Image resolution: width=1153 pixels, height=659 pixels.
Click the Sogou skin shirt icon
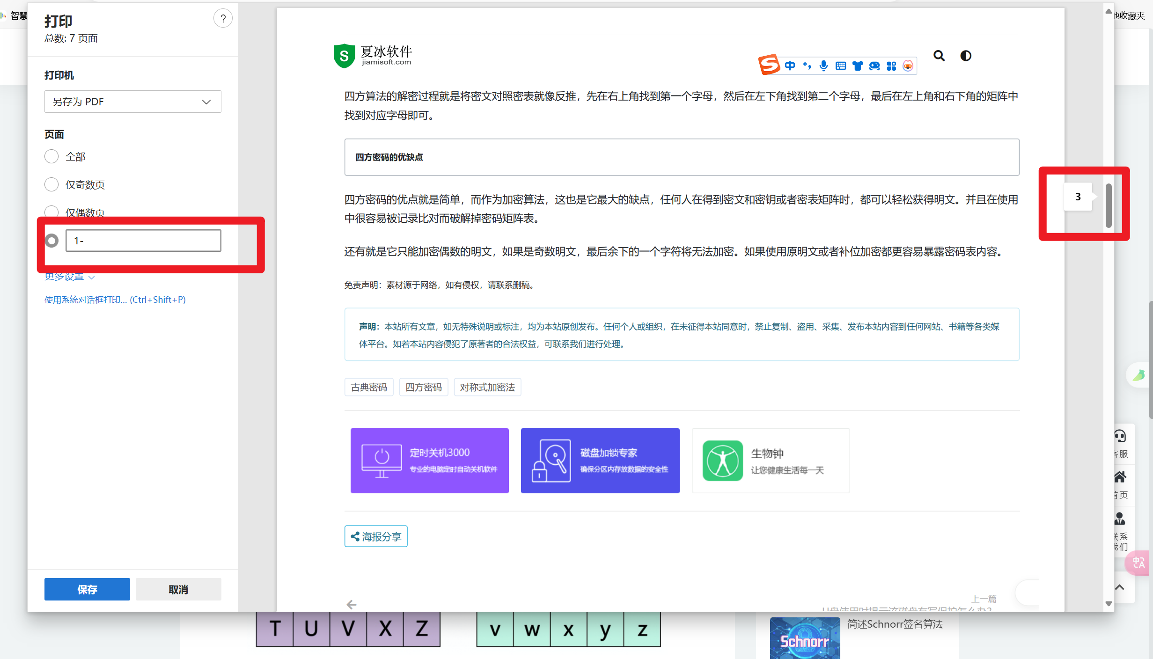[857, 66]
